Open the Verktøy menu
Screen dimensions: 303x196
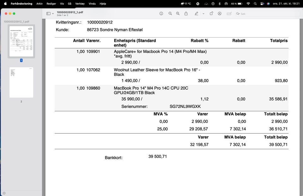80,4
